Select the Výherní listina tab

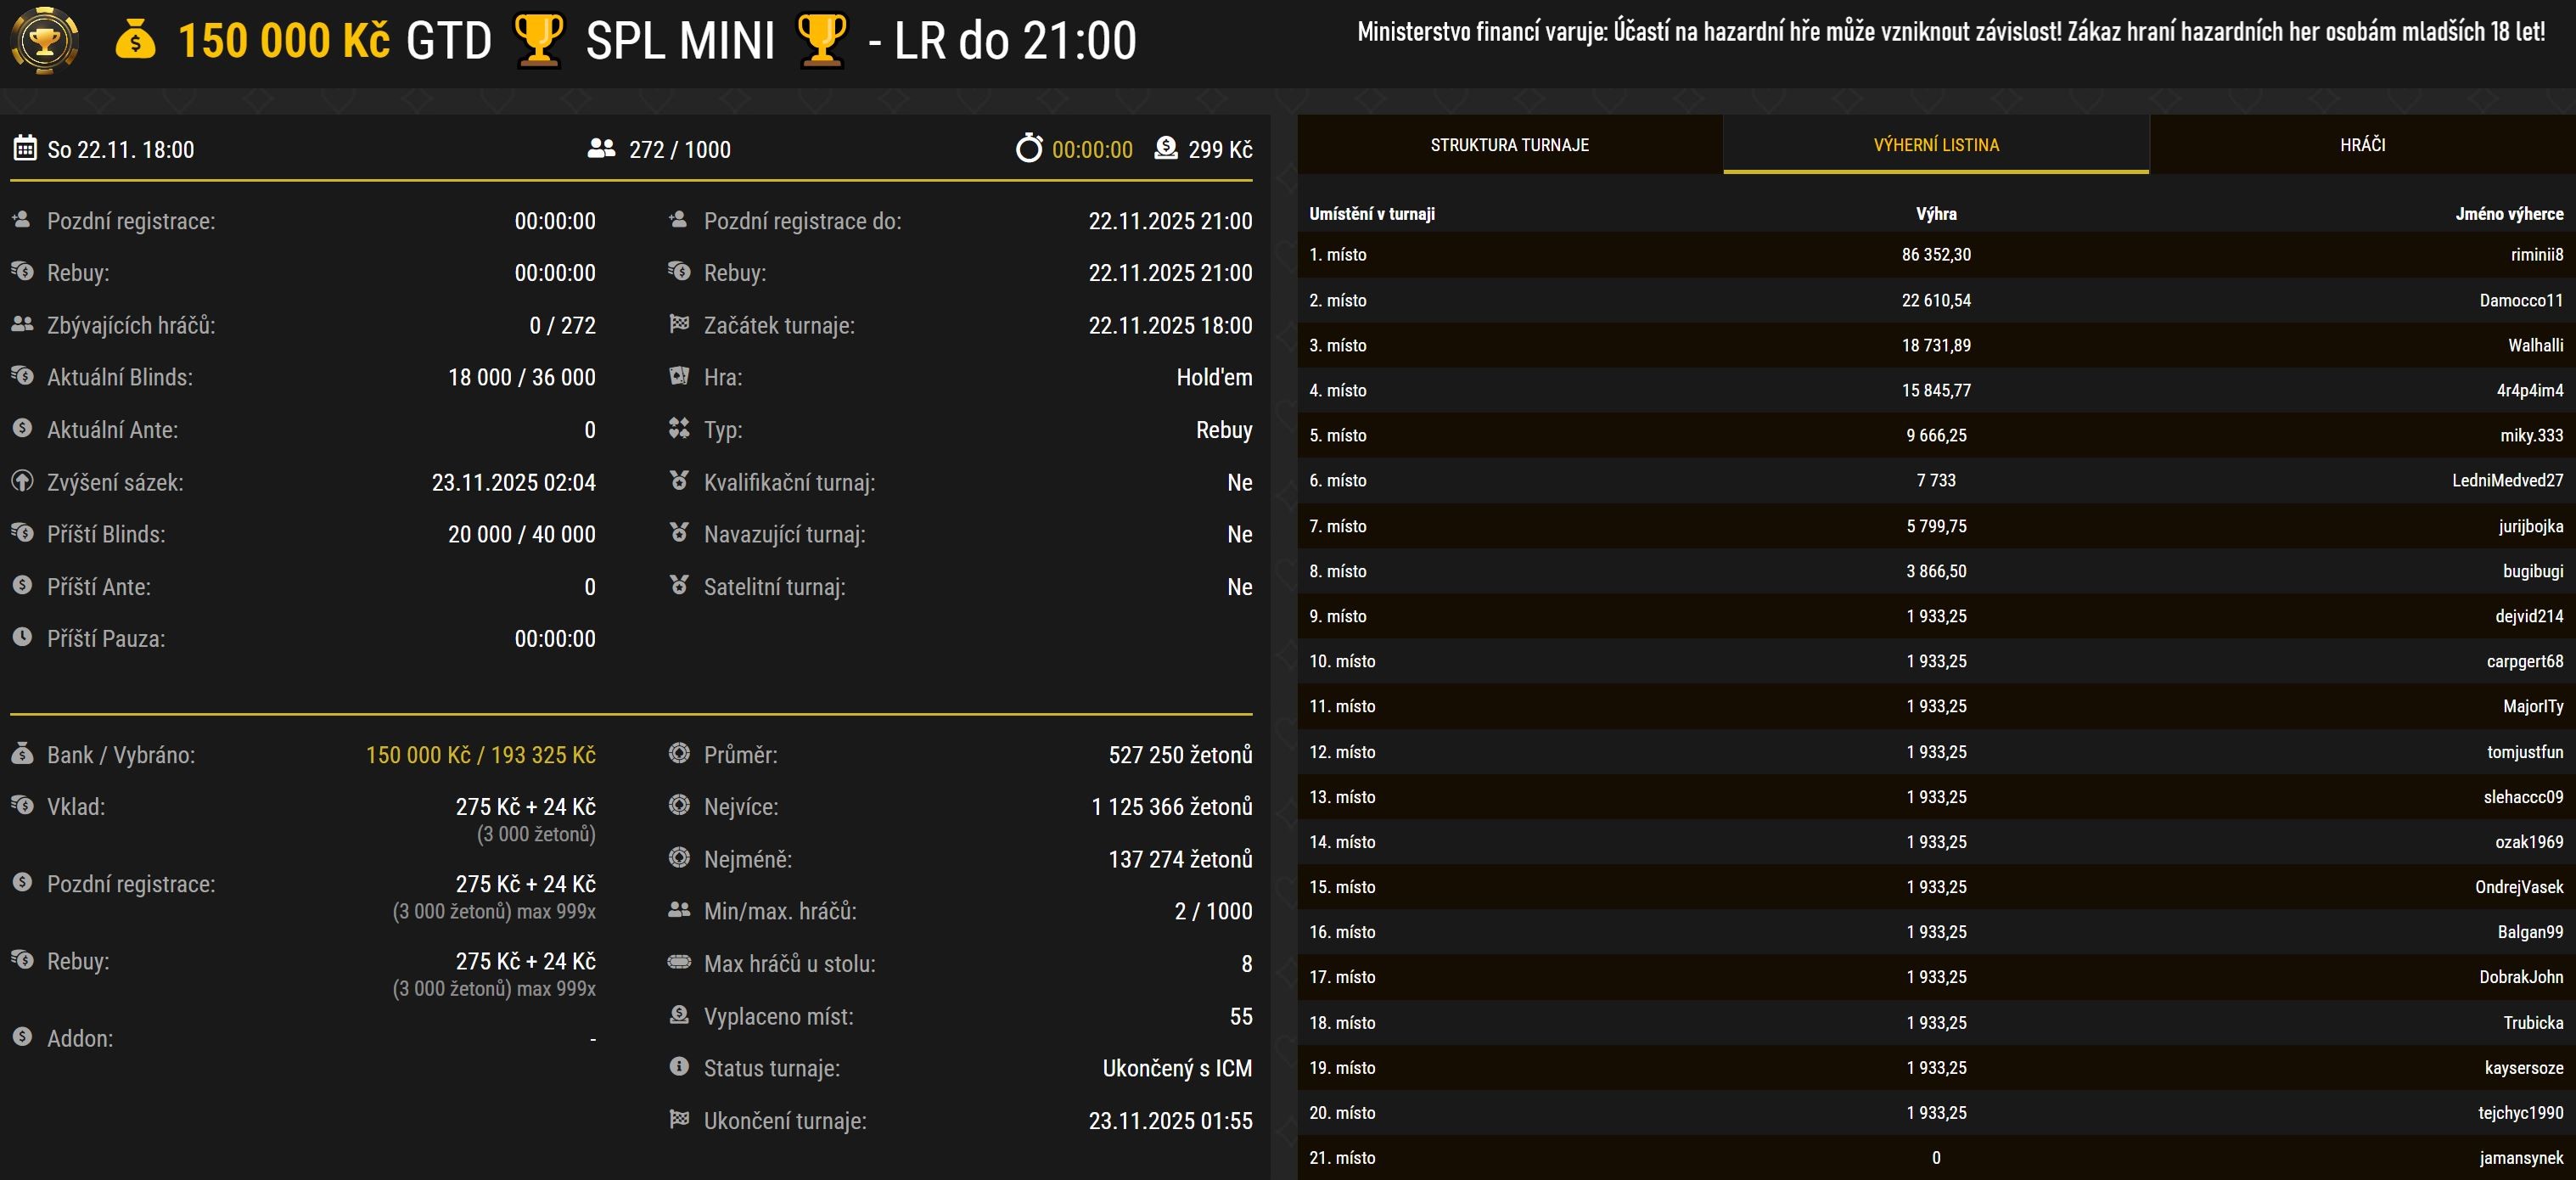1936,145
